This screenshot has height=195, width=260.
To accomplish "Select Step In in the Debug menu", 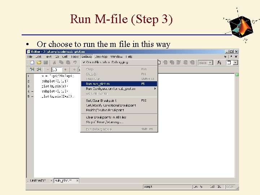I will (x=119, y=74).
